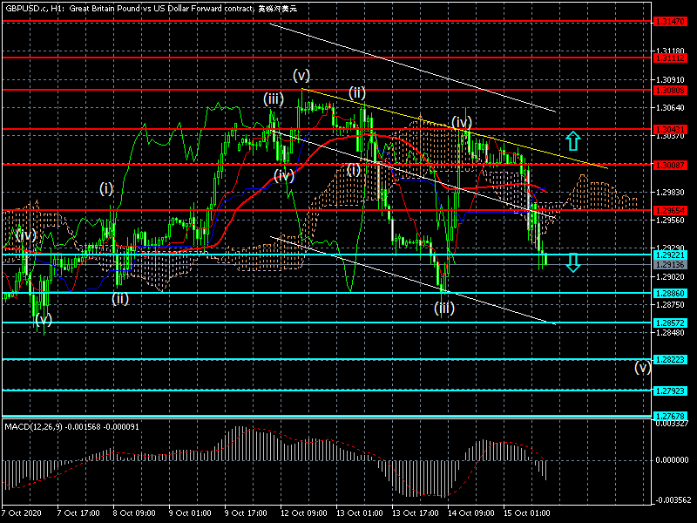Click the red 1.30808 resistance label

coord(670,91)
